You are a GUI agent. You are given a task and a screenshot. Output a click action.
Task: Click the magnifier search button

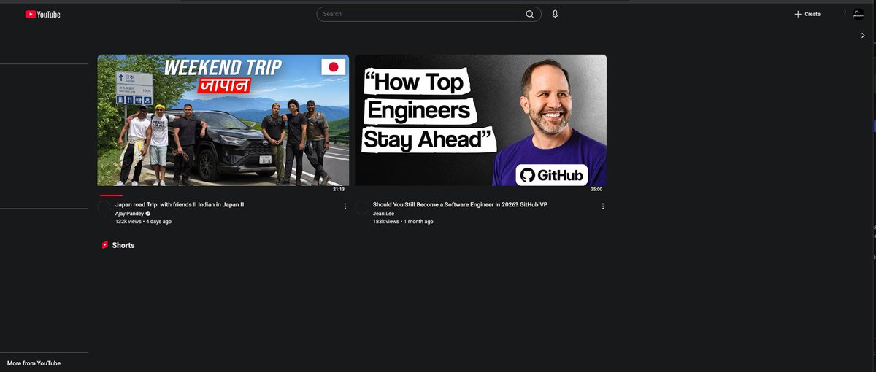(x=530, y=14)
